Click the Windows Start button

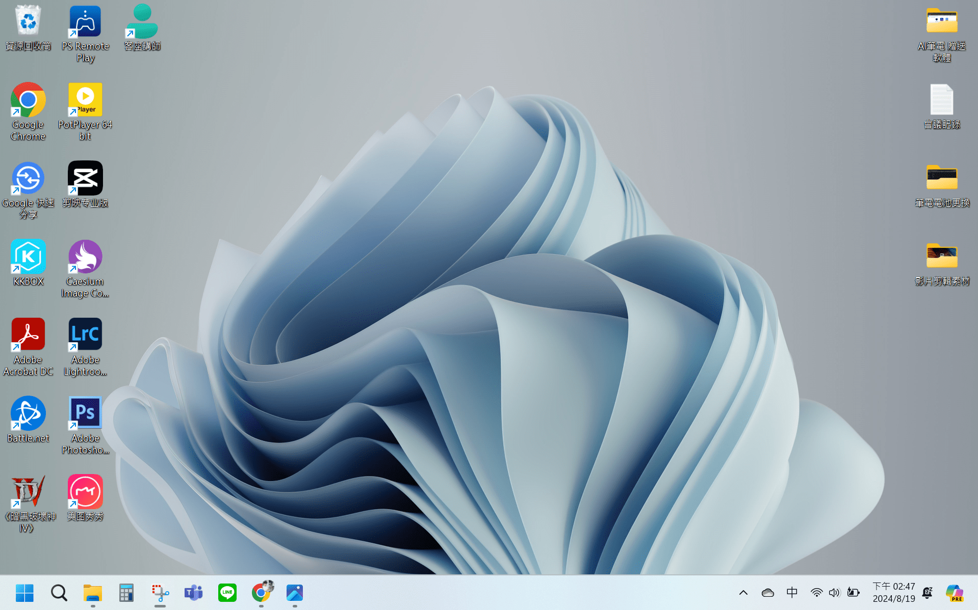(24, 593)
